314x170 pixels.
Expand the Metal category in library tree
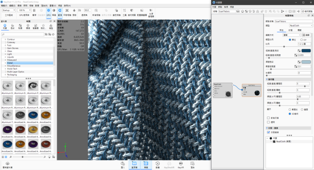pyautogui.click(x=5, y=63)
